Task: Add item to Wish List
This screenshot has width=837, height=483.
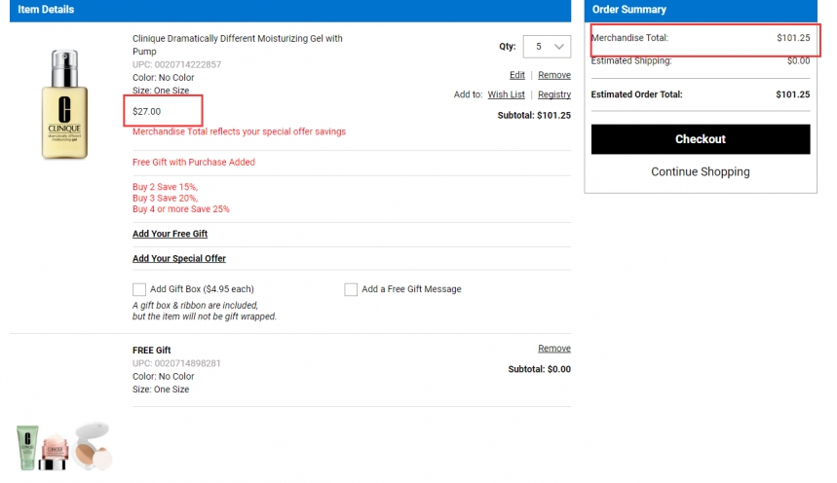Action: (506, 94)
